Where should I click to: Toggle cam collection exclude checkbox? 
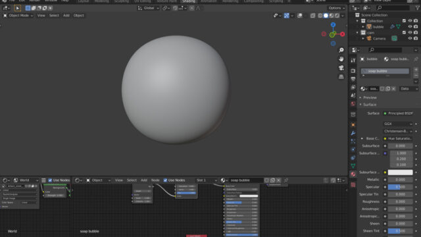pyautogui.click(x=404, y=32)
